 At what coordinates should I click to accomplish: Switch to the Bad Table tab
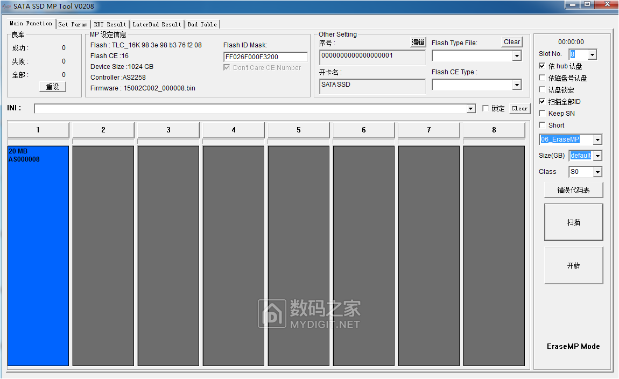click(x=202, y=24)
